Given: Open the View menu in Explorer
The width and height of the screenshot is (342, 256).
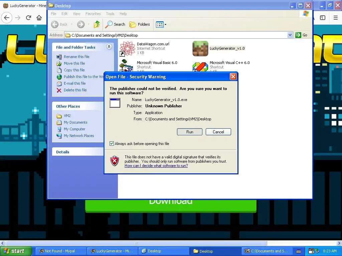Looking at the screenshot, I should tap(76, 14).
